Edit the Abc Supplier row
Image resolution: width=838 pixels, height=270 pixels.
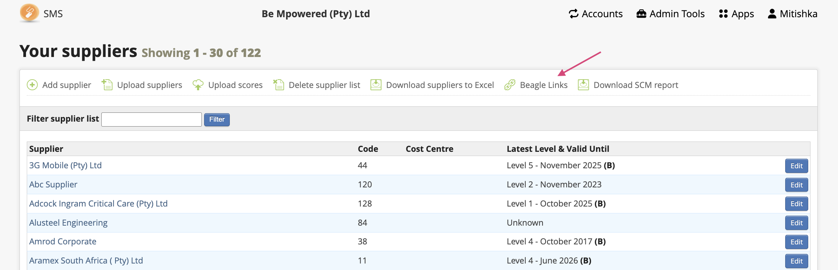pos(796,185)
